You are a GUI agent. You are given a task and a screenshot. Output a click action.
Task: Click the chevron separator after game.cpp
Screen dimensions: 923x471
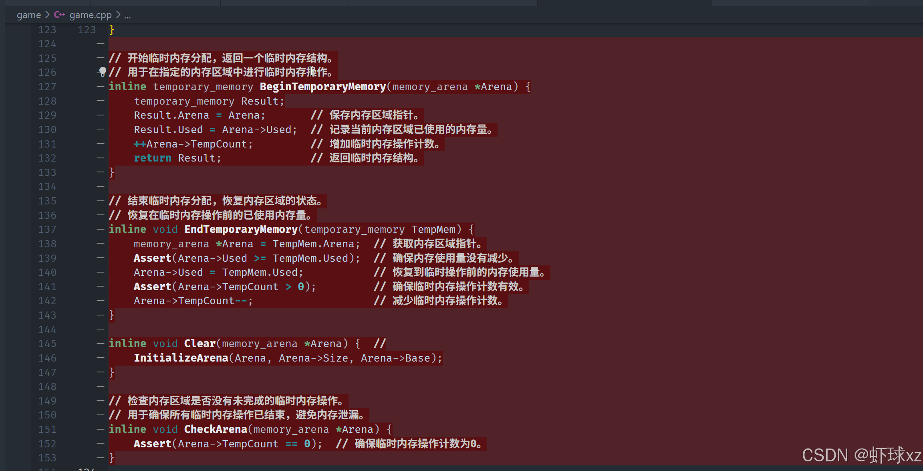click(x=118, y=15)
